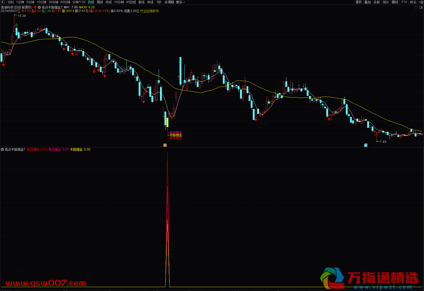This screenshot has height=291, width=424.
Task: Click the yellow highlighted signal candle
Action: coord(167,122)
